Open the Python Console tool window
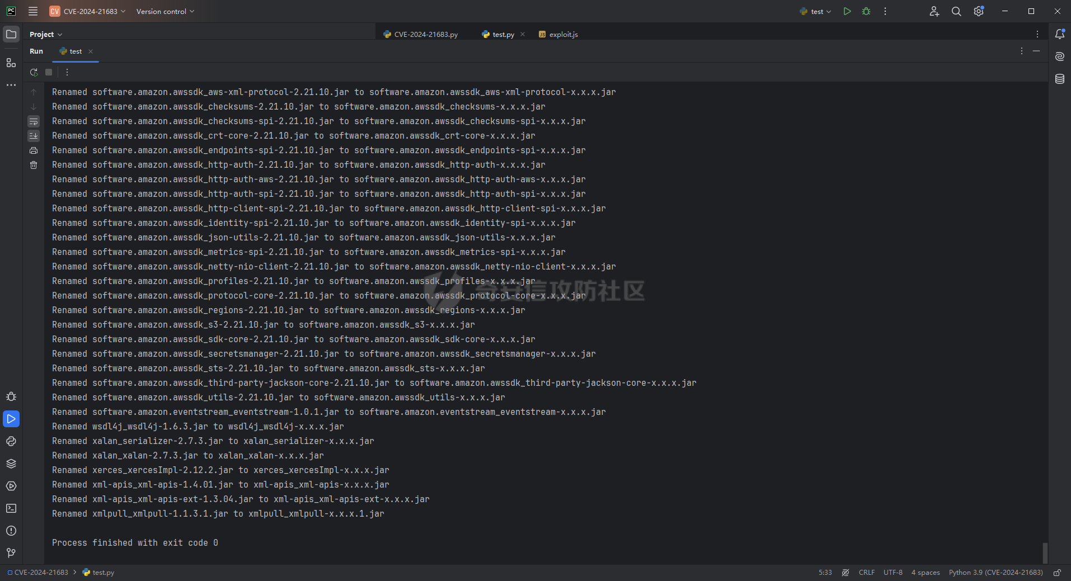This screenshot has width=1071, height=581. point(11,441)
